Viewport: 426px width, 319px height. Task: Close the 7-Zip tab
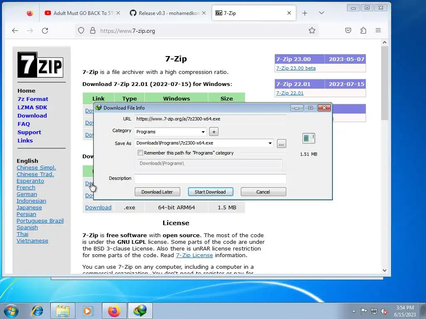289,13
